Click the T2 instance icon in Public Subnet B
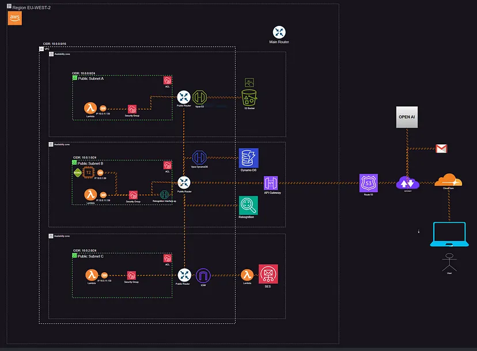This screenshot has height=351, width=477. [89, 173]
